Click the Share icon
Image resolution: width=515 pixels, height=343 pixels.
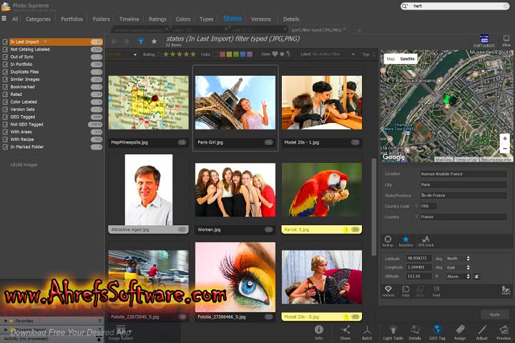click(345, 332)
